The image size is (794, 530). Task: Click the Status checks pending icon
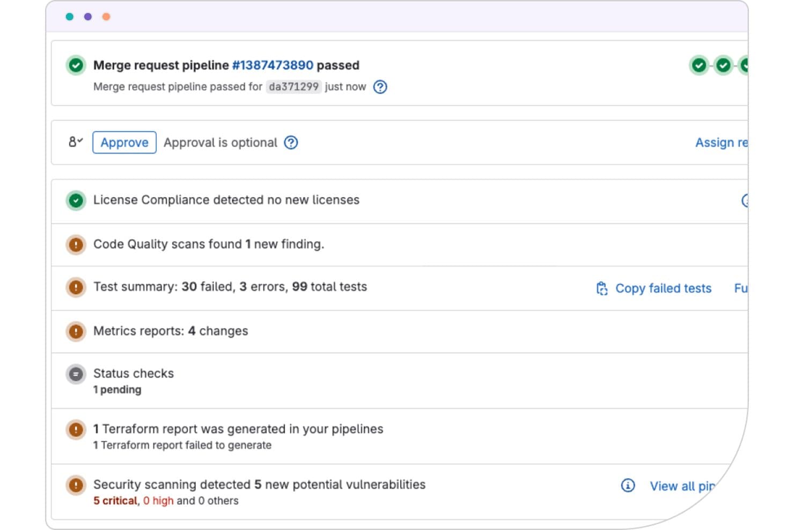coord(76,374)
